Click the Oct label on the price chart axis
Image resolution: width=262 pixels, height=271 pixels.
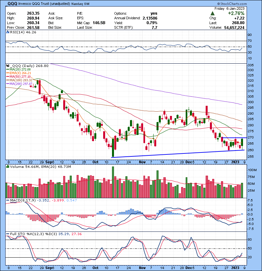point(95,162)
